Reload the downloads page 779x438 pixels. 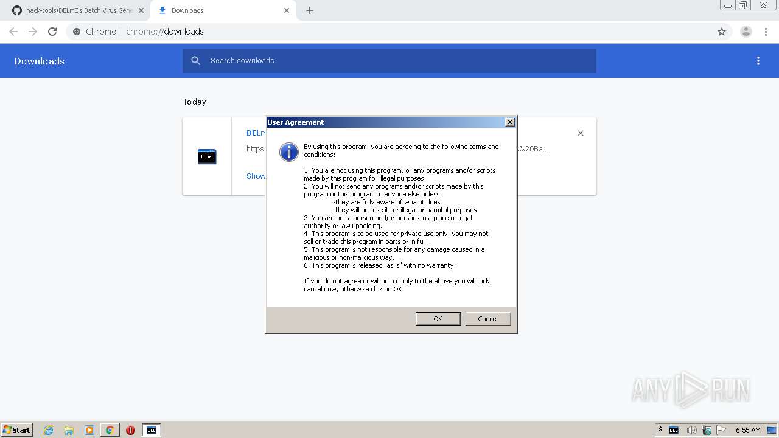(x=52, y=32)
